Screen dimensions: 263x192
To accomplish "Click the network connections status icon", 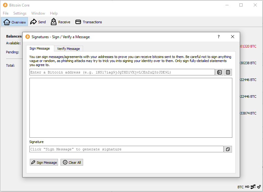I will (253, 187).
